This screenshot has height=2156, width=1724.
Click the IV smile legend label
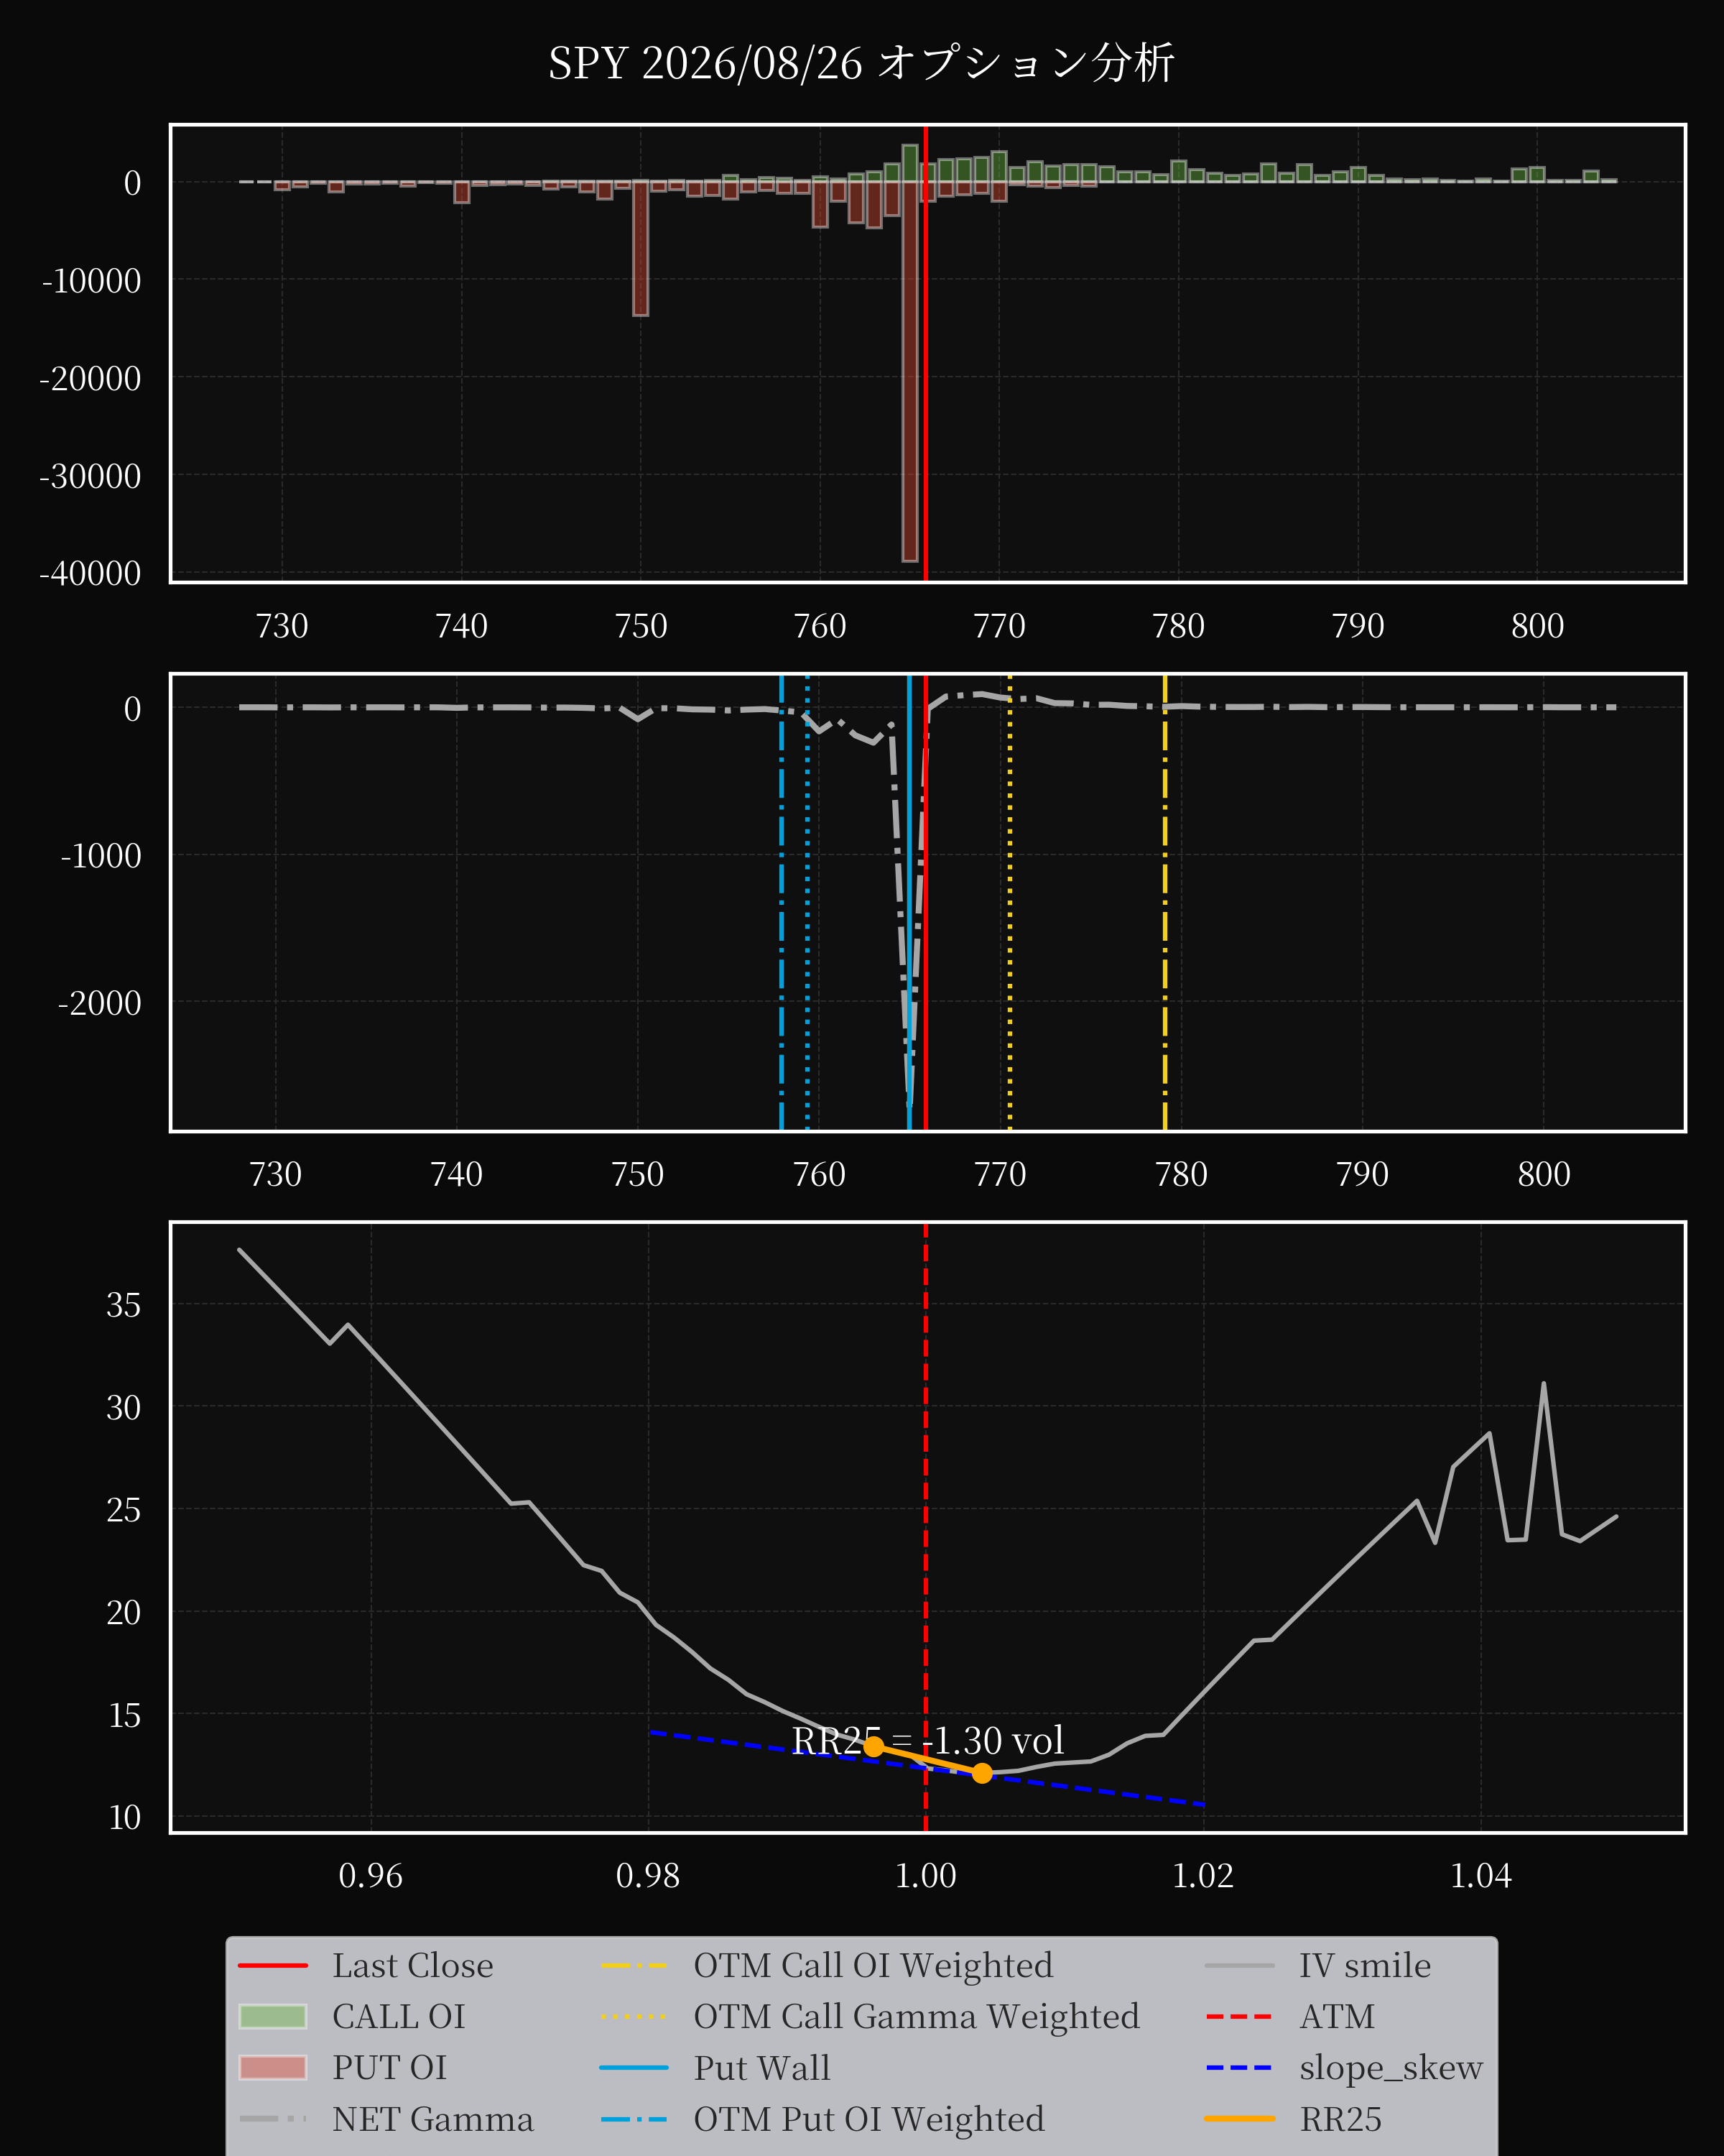click(x=1364, y=1965)
